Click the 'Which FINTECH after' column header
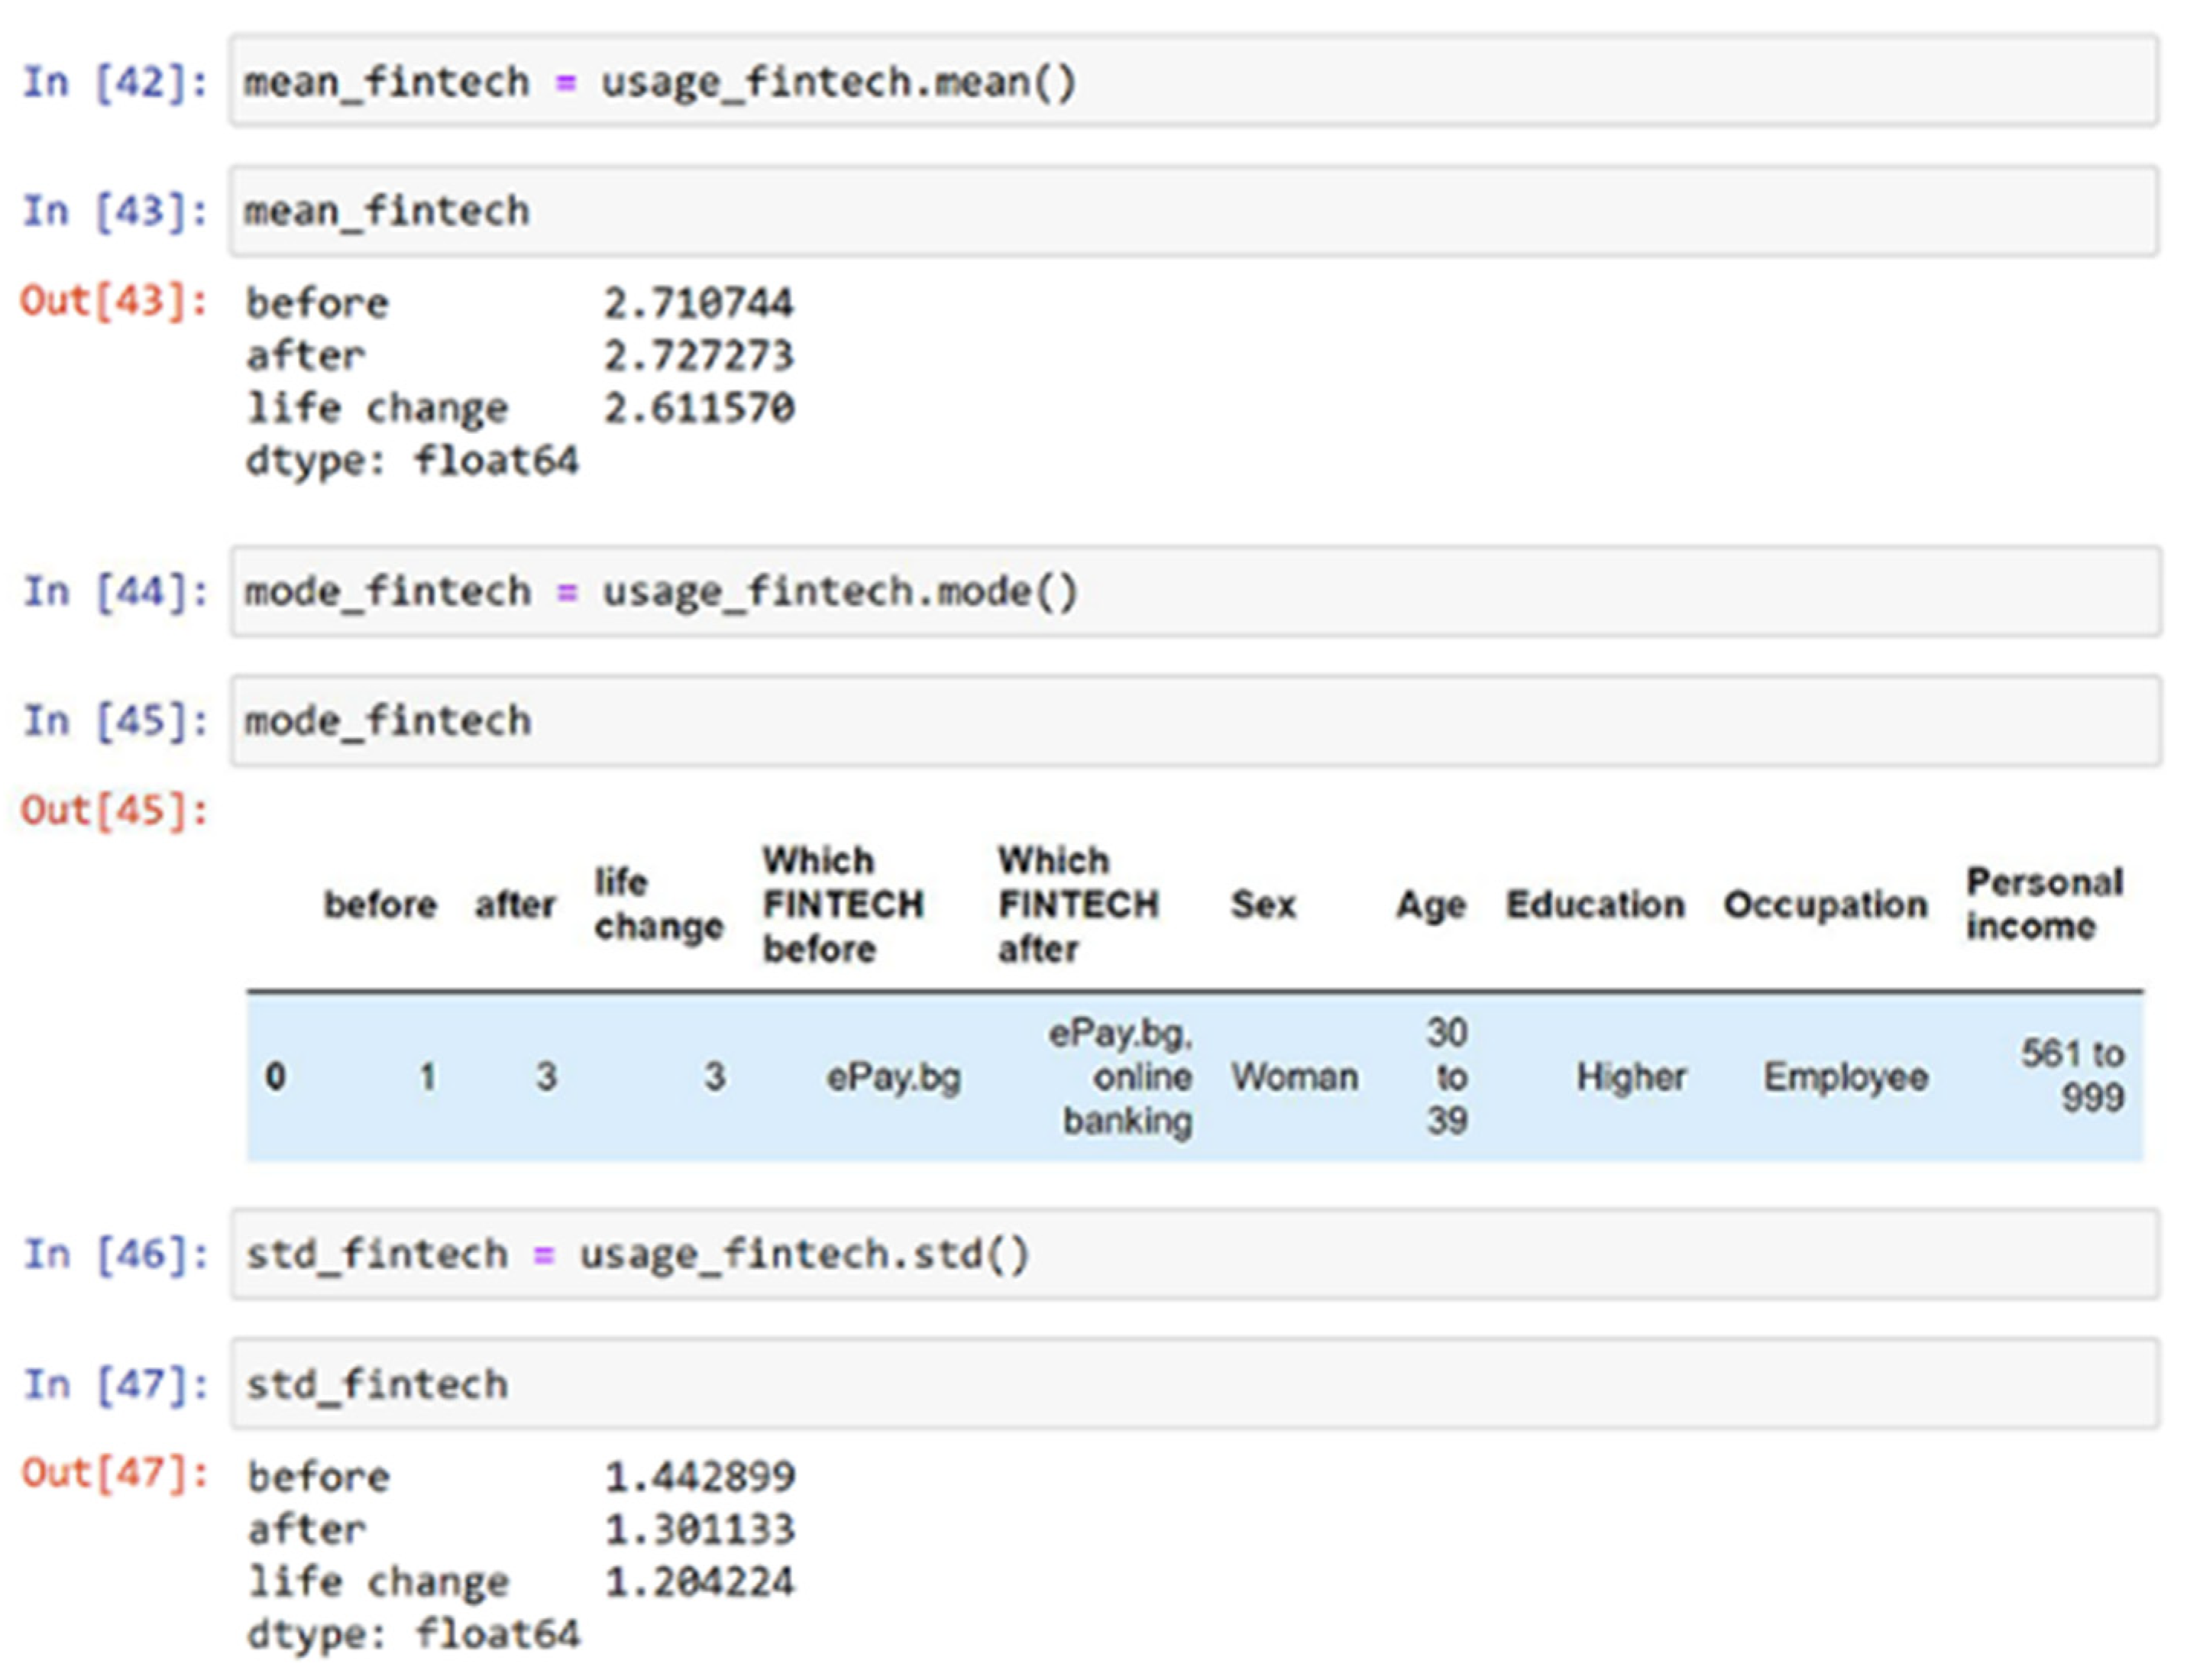Screen dimensions: 2187x1680 (x=1077, y=904)
